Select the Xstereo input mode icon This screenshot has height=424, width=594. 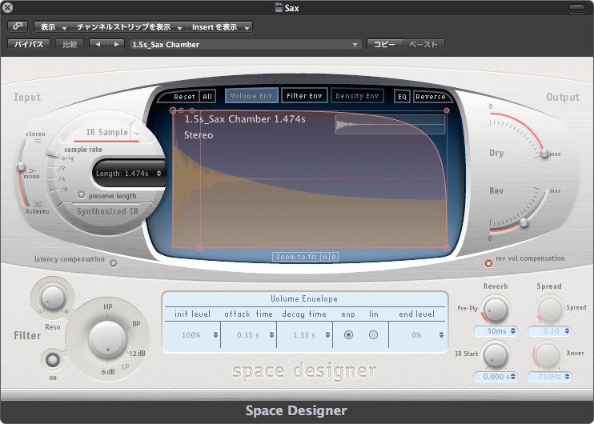pos(36,206)
